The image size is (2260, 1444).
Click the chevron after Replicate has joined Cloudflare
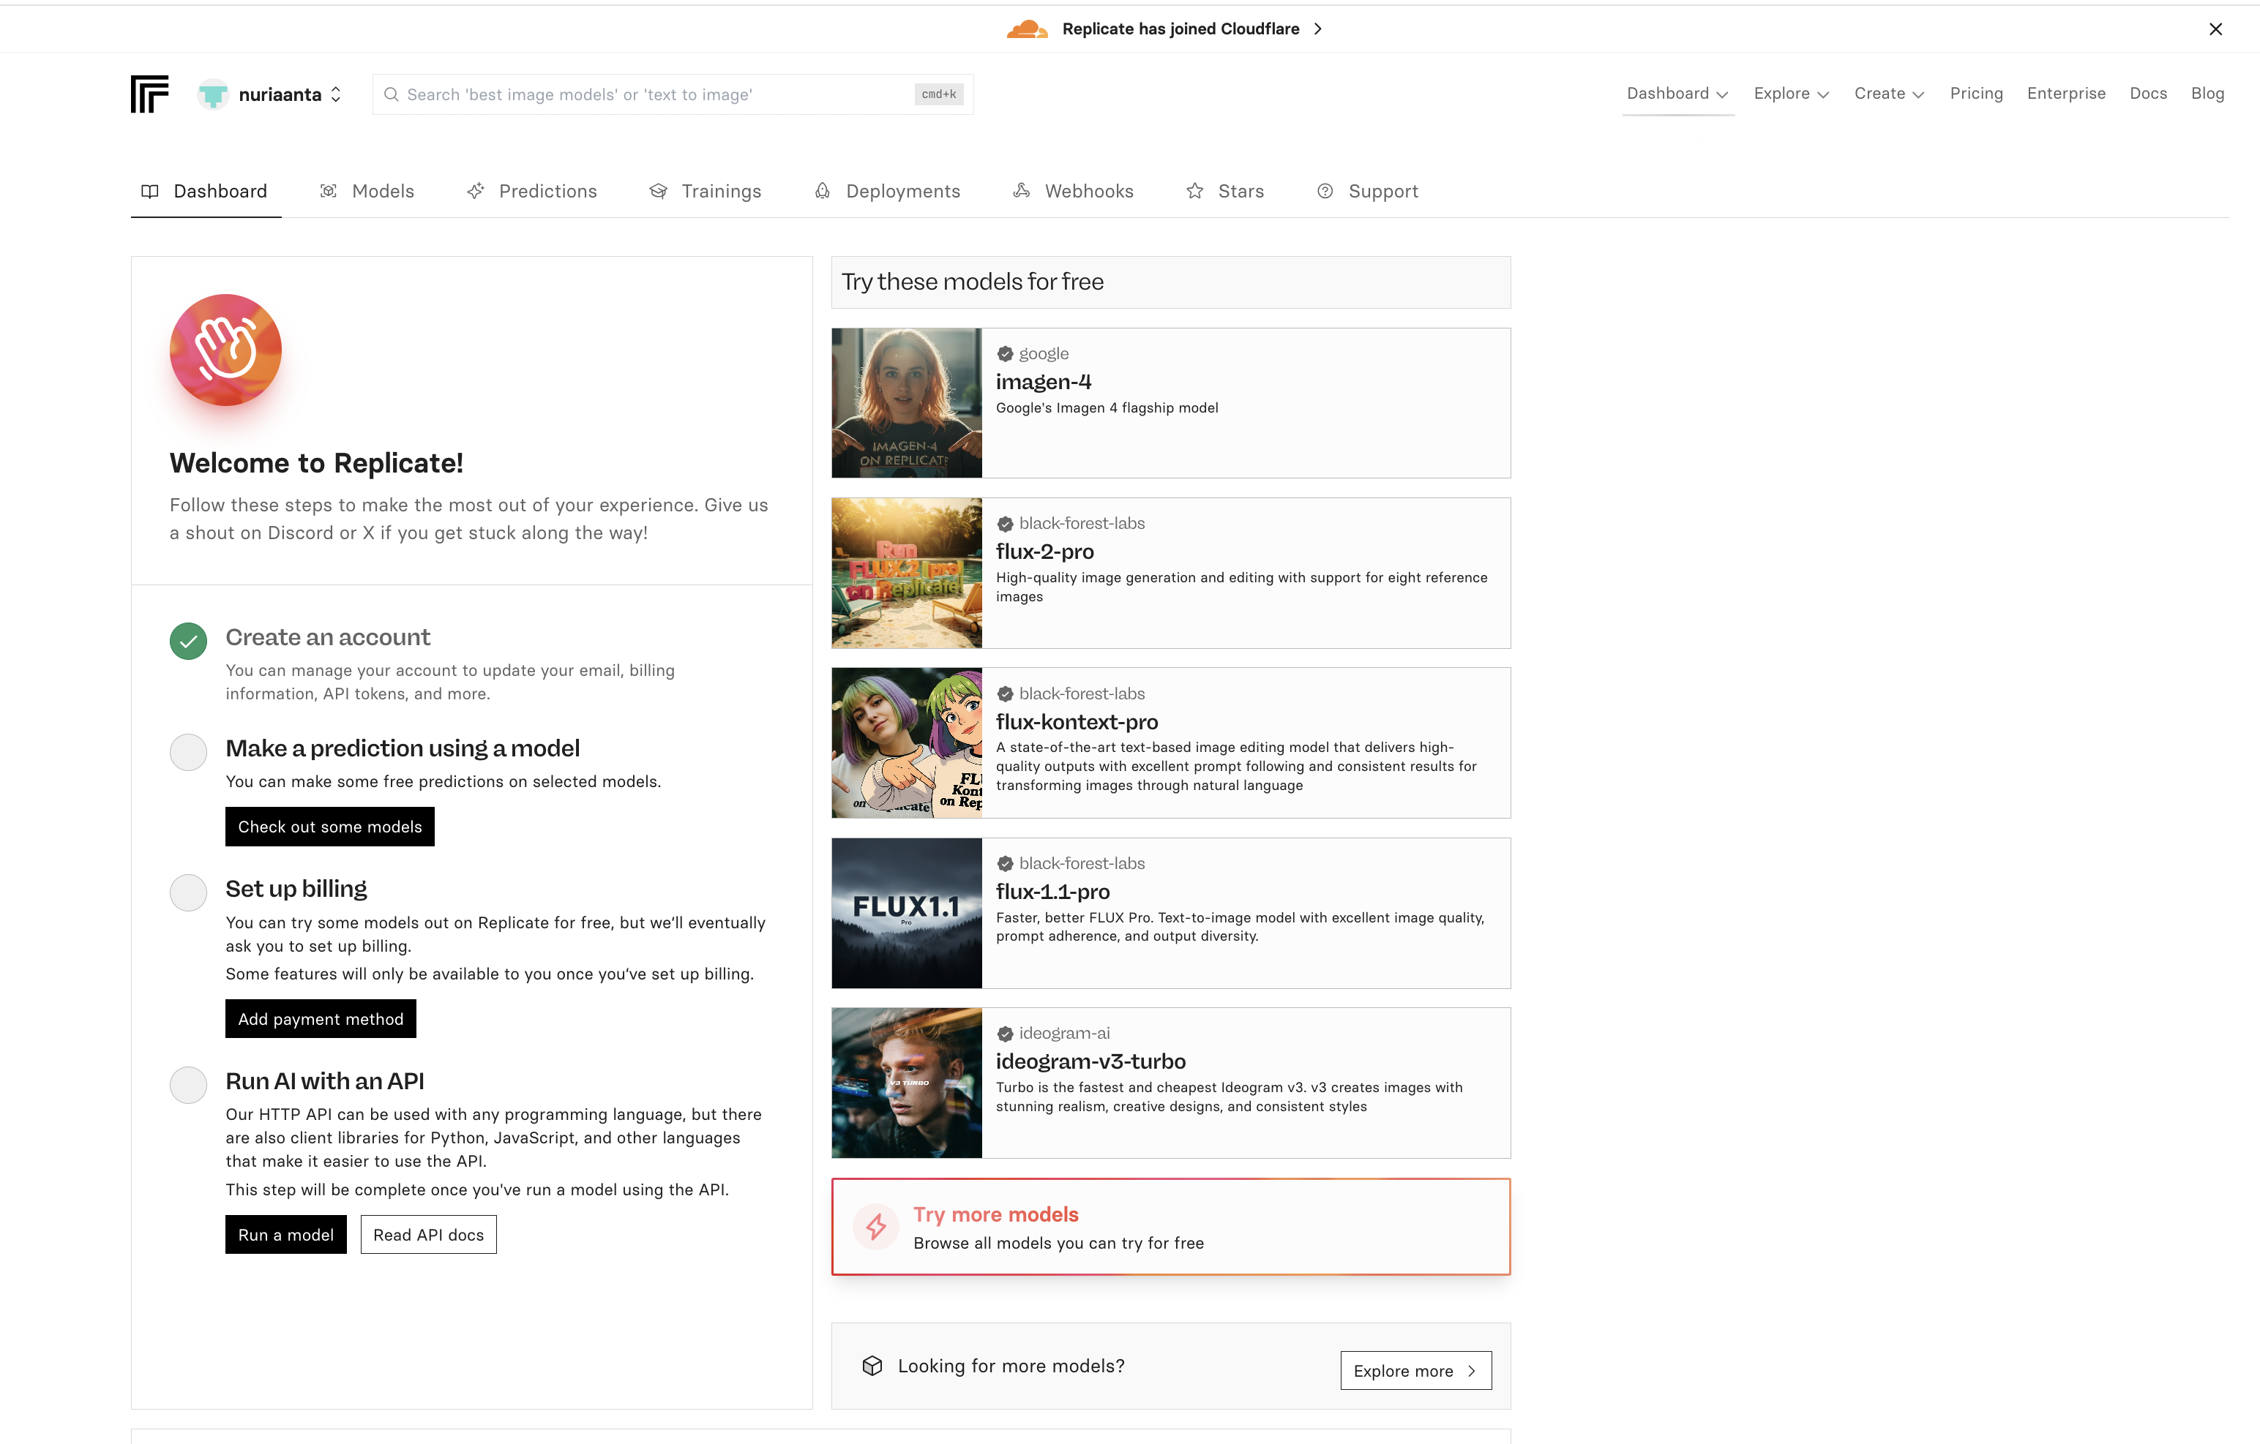tap(1317, 29)
